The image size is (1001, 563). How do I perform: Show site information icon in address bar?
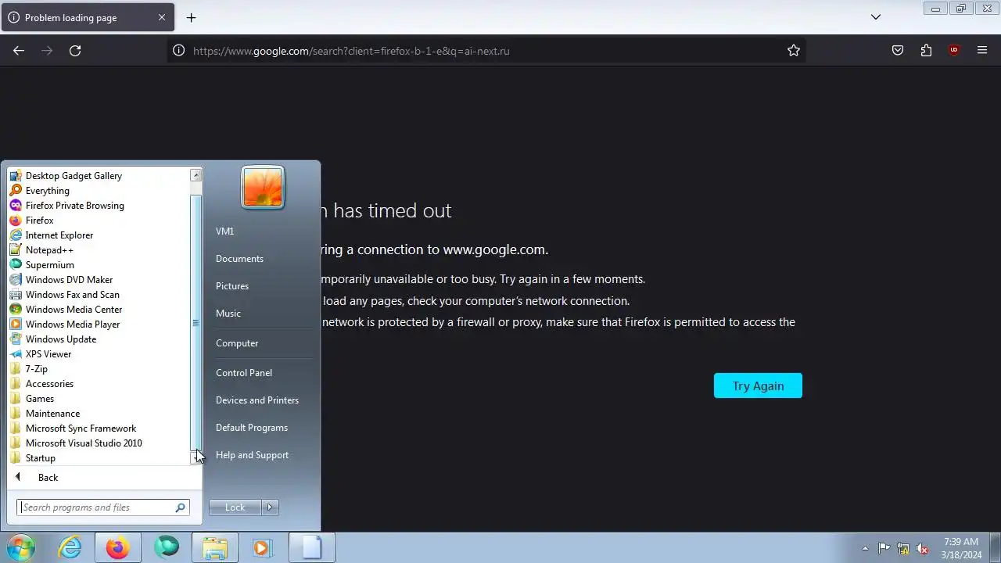[x=178, y=50]
